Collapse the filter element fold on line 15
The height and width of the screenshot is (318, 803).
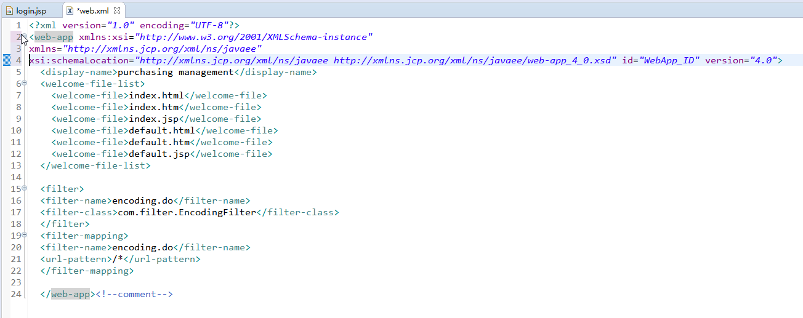click(x=25, y=188)
